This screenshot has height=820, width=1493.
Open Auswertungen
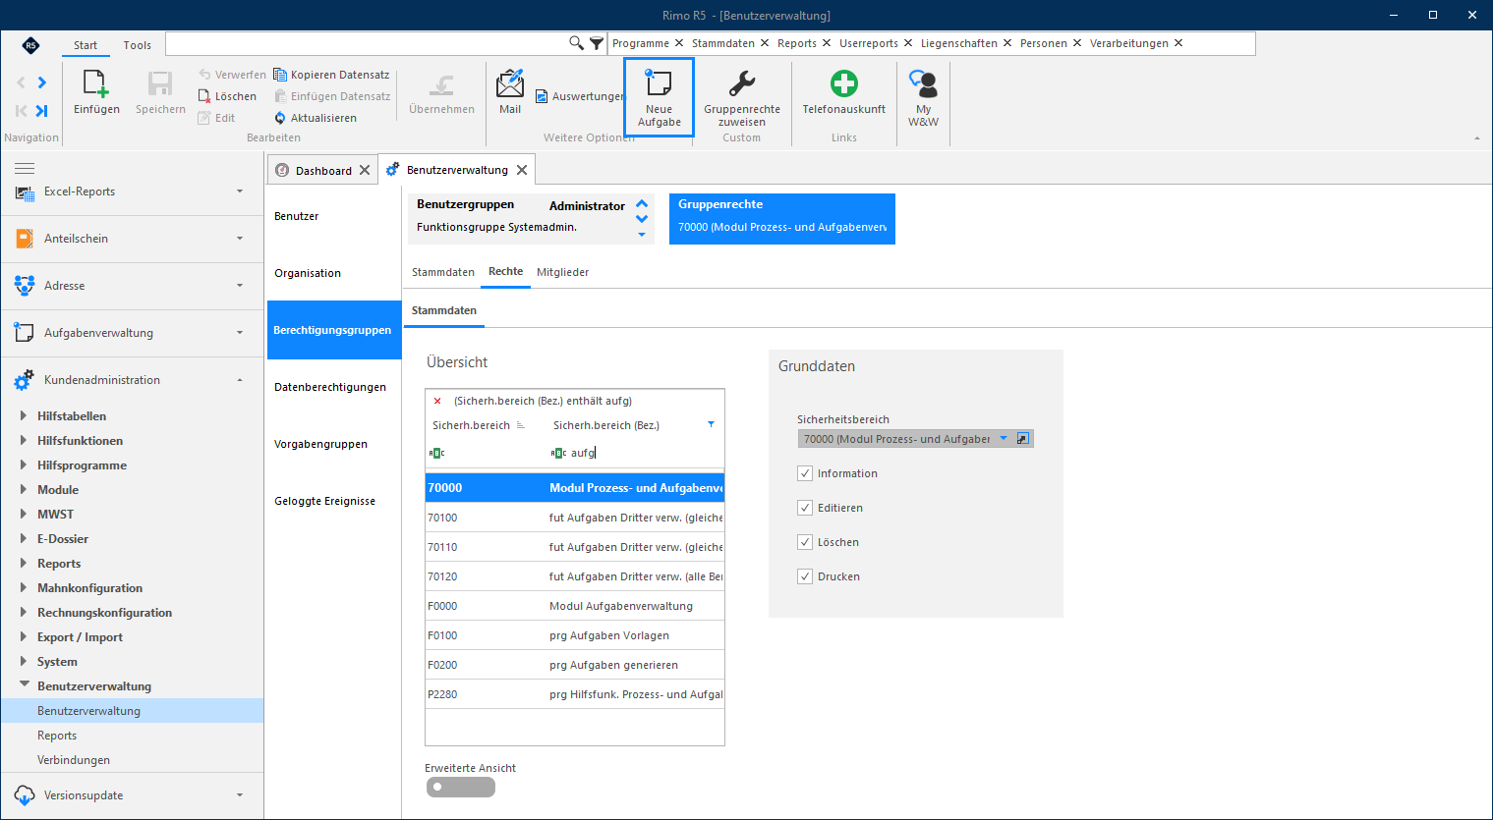click(579, 96)
